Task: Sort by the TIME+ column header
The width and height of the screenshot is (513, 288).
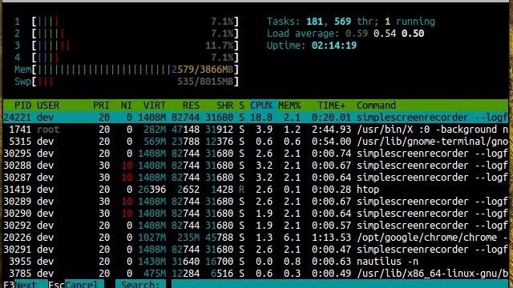Action: (x=331, y=106)
